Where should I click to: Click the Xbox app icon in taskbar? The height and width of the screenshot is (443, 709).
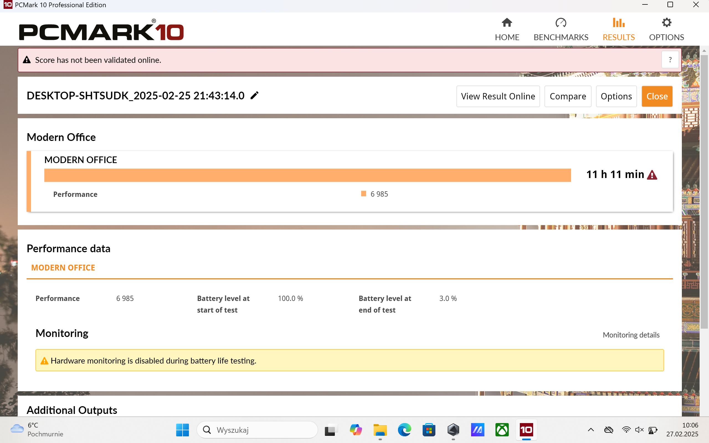click(502, 429)
